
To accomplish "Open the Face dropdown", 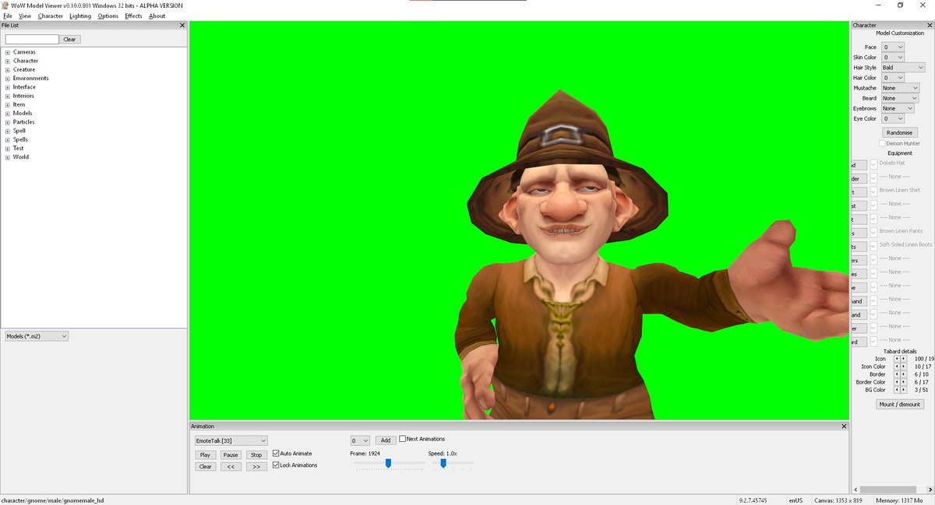I will tap(893, 47).
